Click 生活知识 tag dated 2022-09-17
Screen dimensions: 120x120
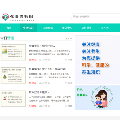(x=33, y=60)
